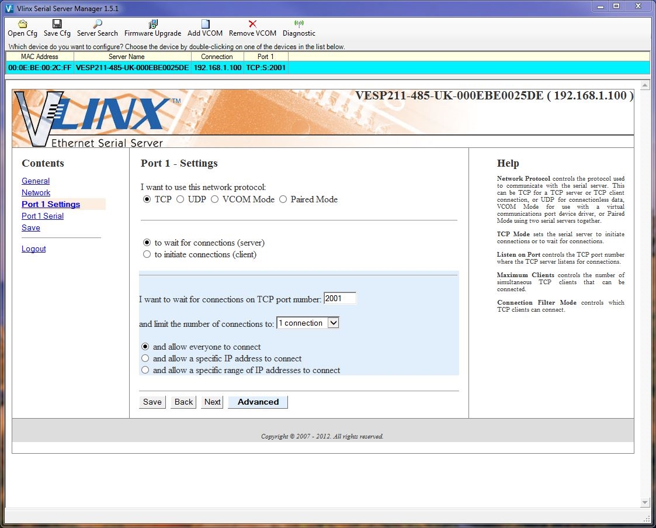Expand the number of connections dropdown

(x=333, y=323)
